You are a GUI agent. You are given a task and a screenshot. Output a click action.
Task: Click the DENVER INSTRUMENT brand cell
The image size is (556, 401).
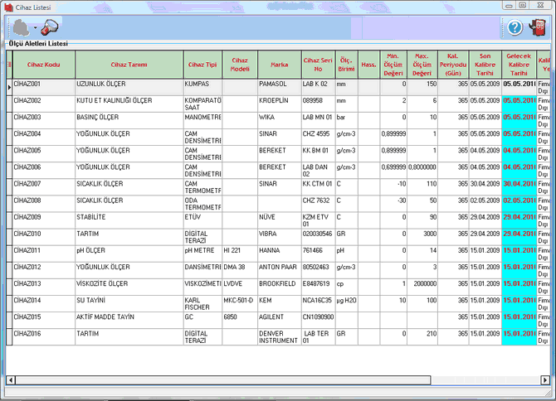point(280,336)
